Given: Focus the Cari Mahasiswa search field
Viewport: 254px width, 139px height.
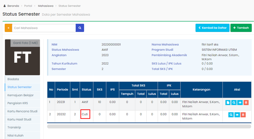Looking at the screenshot, I should click(x=44, y=28).
